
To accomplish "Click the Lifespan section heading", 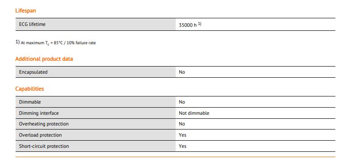I will [x=25, y=11].
